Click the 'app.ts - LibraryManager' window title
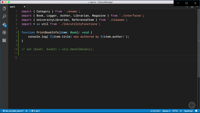Image resolution: width=200 pixels, height=113 pixels. tap(101, 2)
